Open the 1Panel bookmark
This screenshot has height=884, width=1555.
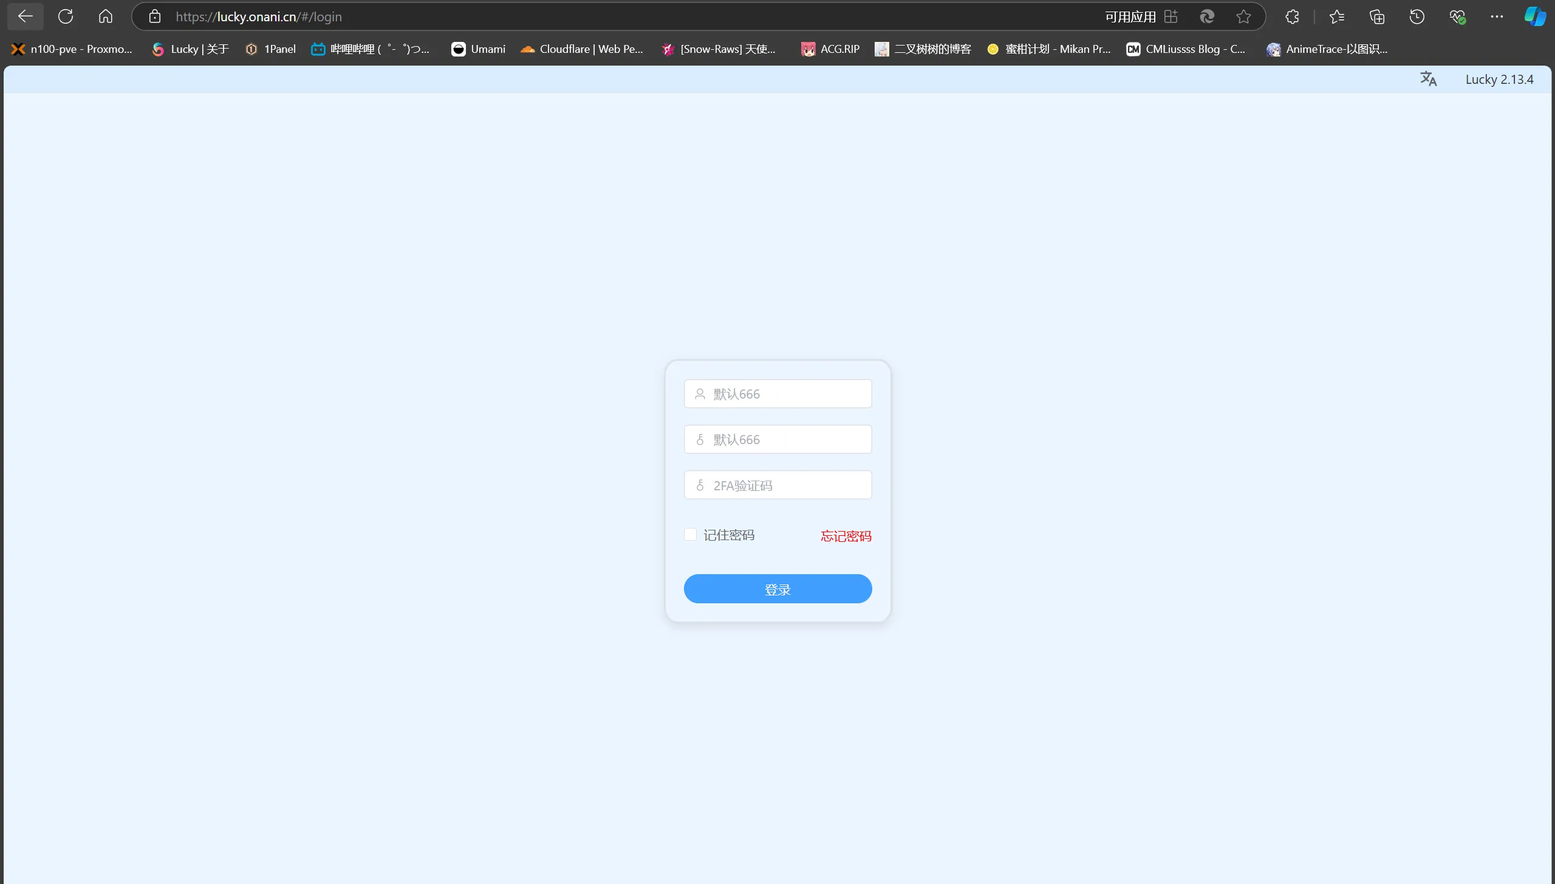point(270,49)
